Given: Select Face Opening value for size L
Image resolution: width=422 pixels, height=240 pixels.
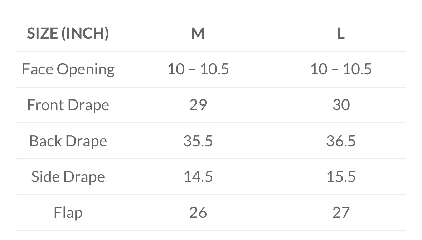Looking at the screenshot, I should [x=341, y=69].
